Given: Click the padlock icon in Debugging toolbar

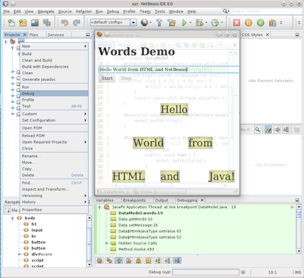Looking at the screenshot, I should point(138,260).
